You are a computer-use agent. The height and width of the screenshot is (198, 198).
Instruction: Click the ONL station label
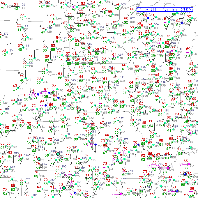pyautogui.click(x=45, y=82)
